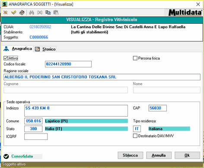Click the crossed-out binoculars icon
Screen dimensions: 204x168
(x=40, y=13)
